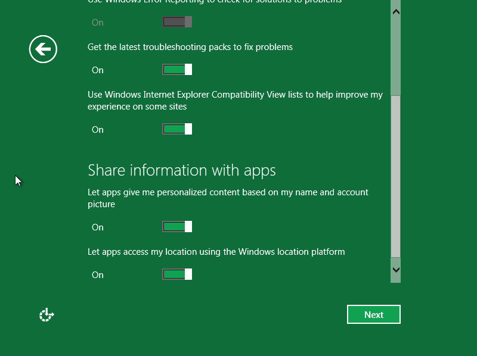Click the On label beside troubleshooting switch
This screenshot has height=356, width=477.
point(98,70)
